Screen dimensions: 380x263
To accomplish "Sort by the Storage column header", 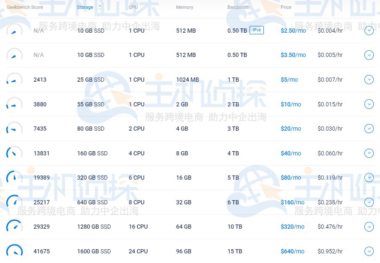I will coord(85,7).
